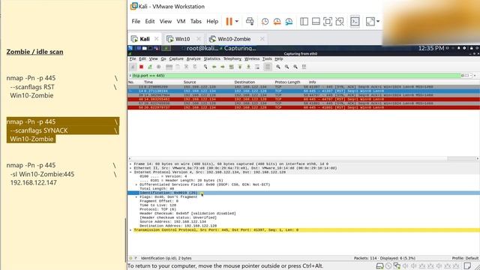Expand the Flags: 0x40 Don't fragment item

(x=136, y=196)
